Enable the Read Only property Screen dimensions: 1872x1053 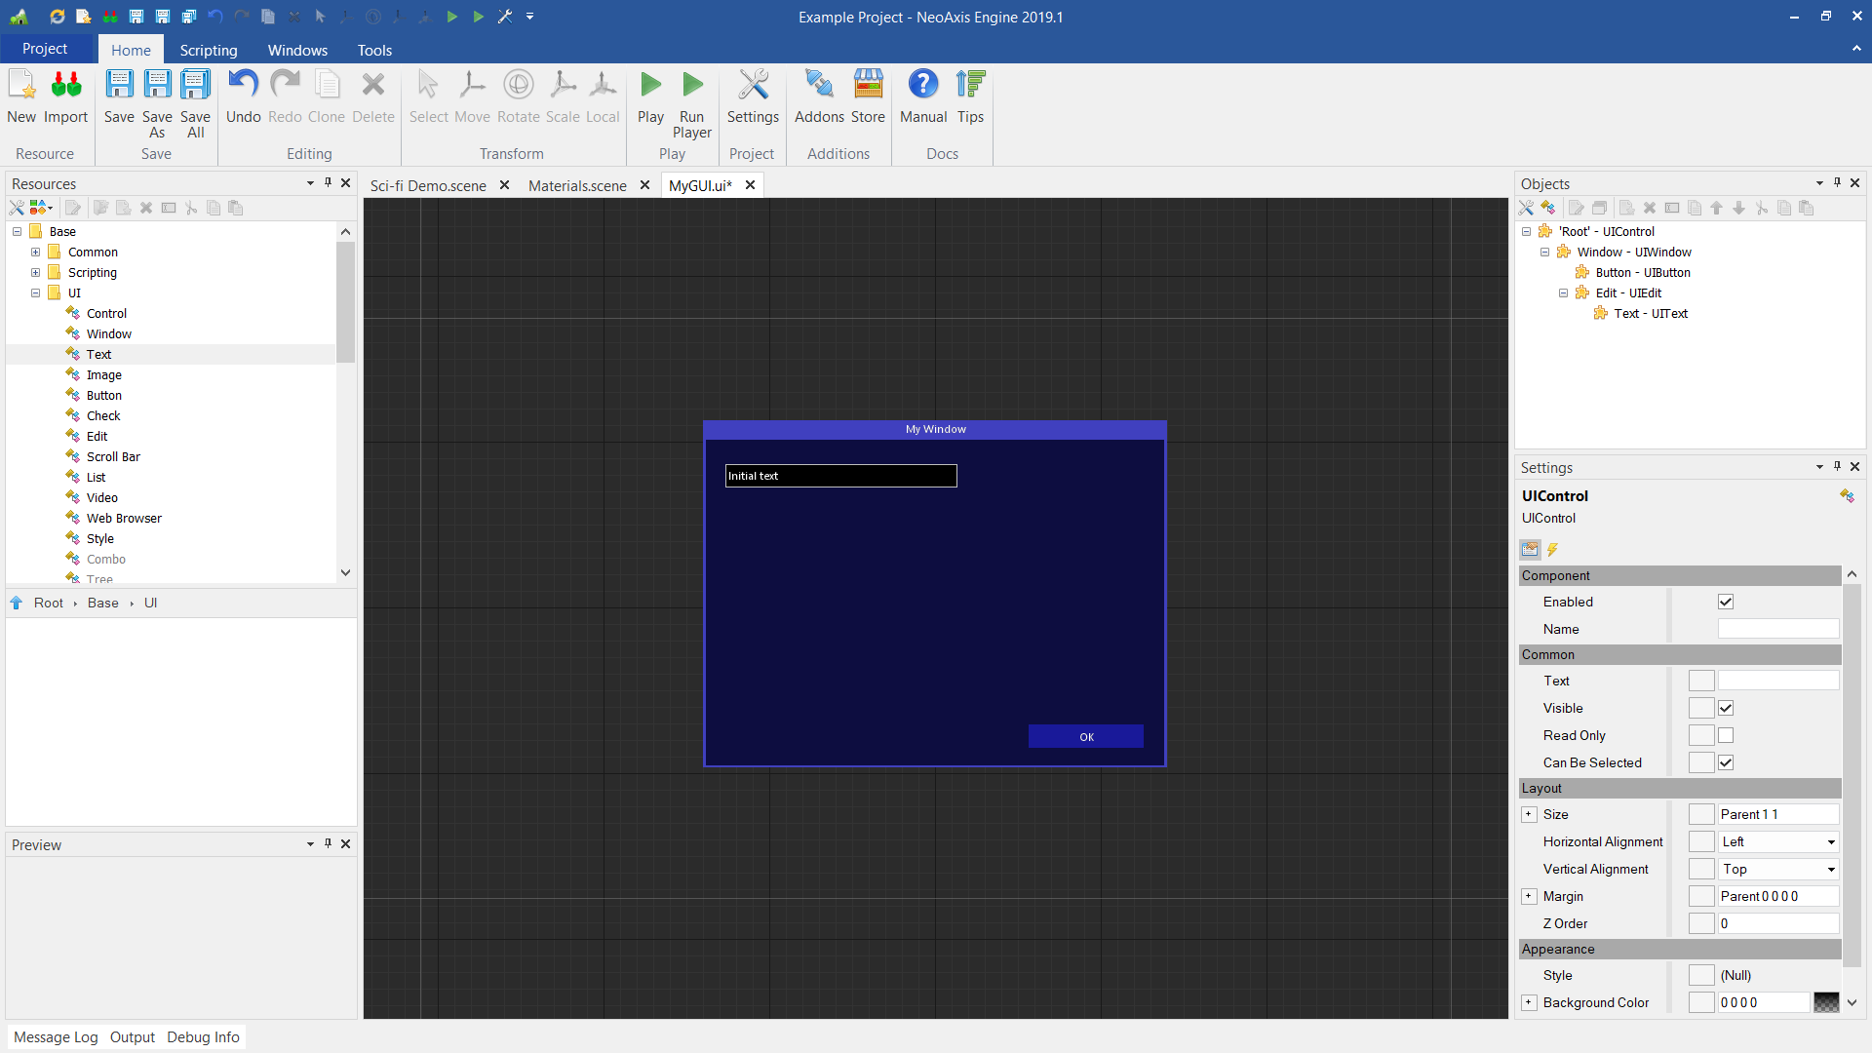point(1726,735)
